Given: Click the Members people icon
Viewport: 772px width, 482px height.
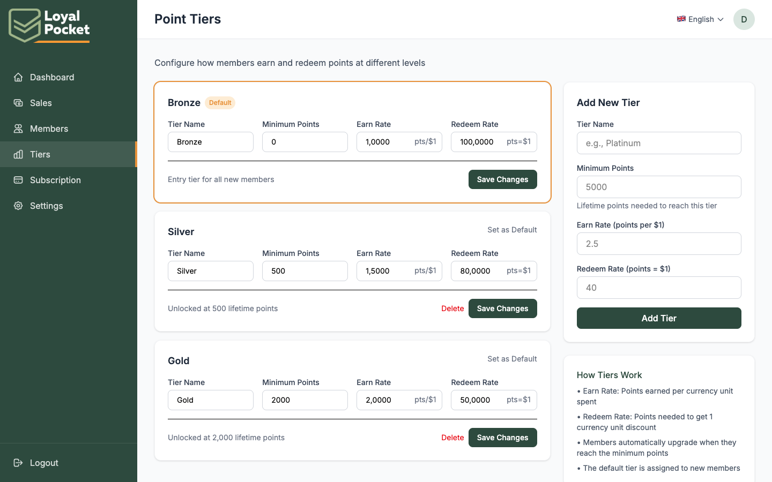Looking at the screenshot, I should click(x=18, y=129).
